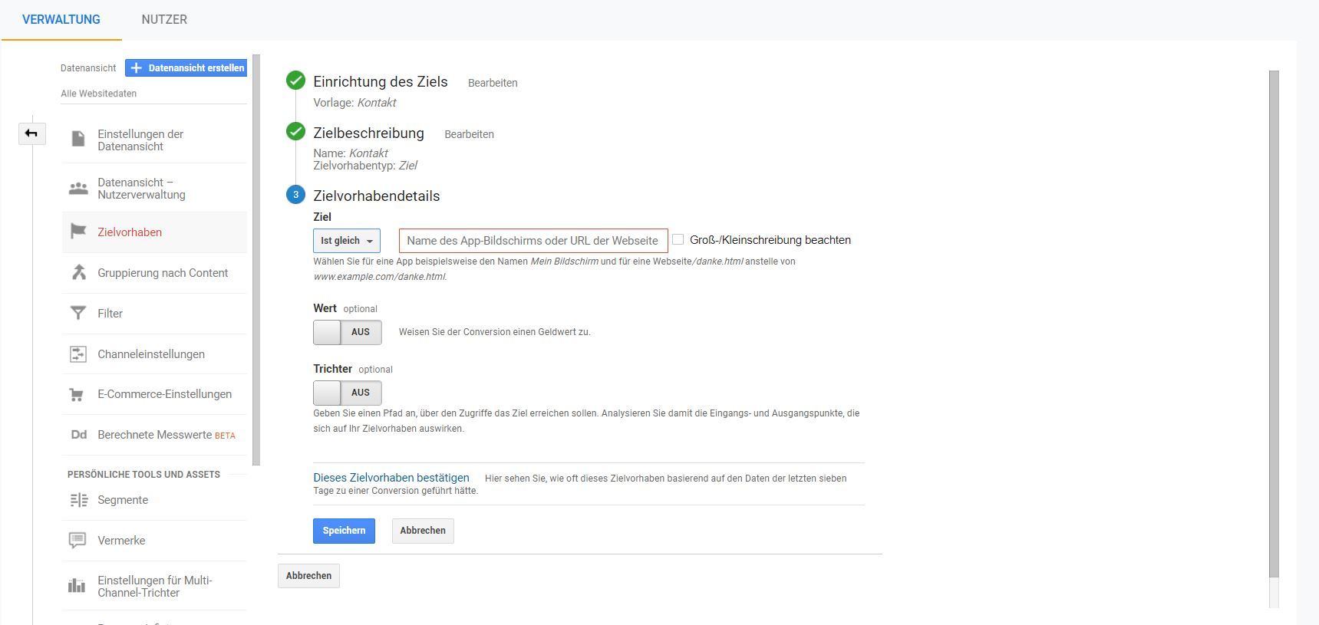Click Abbrechen next to Speichern
The image size is (1319, 625).
pos(423,531)
